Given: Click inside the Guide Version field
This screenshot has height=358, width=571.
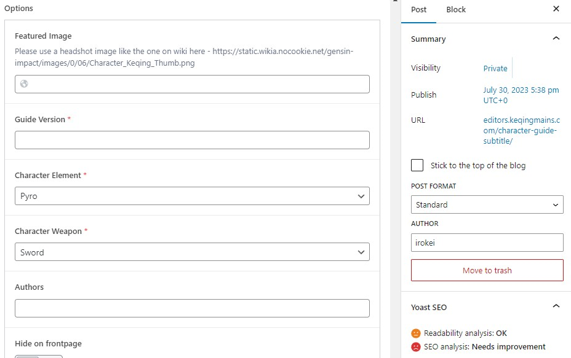Looking at the screenshot, I should pyautogui.click(x=191, y=139).
